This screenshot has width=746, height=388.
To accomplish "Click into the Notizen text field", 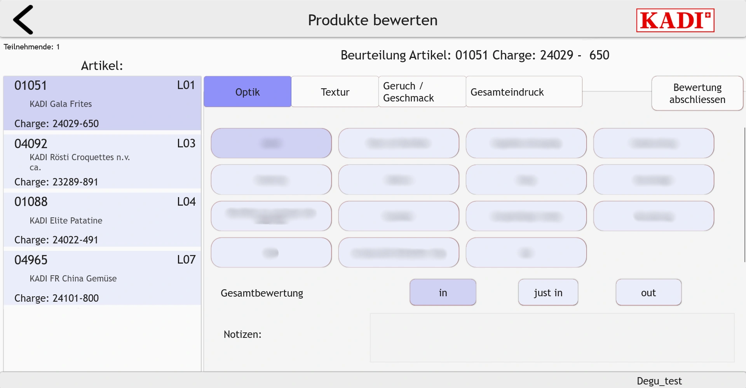I will point(552,337).
